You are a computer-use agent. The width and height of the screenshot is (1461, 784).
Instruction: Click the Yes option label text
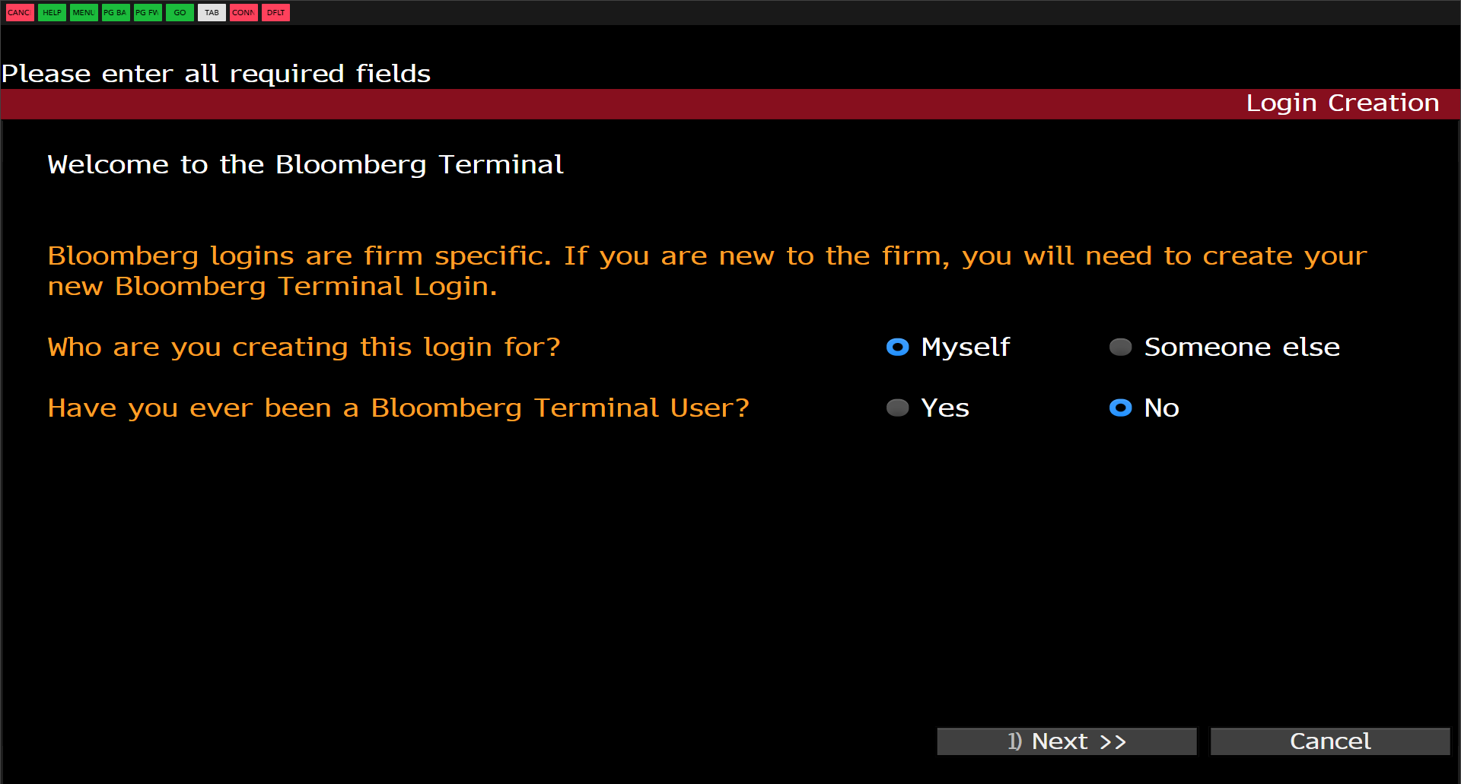point(944,408)
